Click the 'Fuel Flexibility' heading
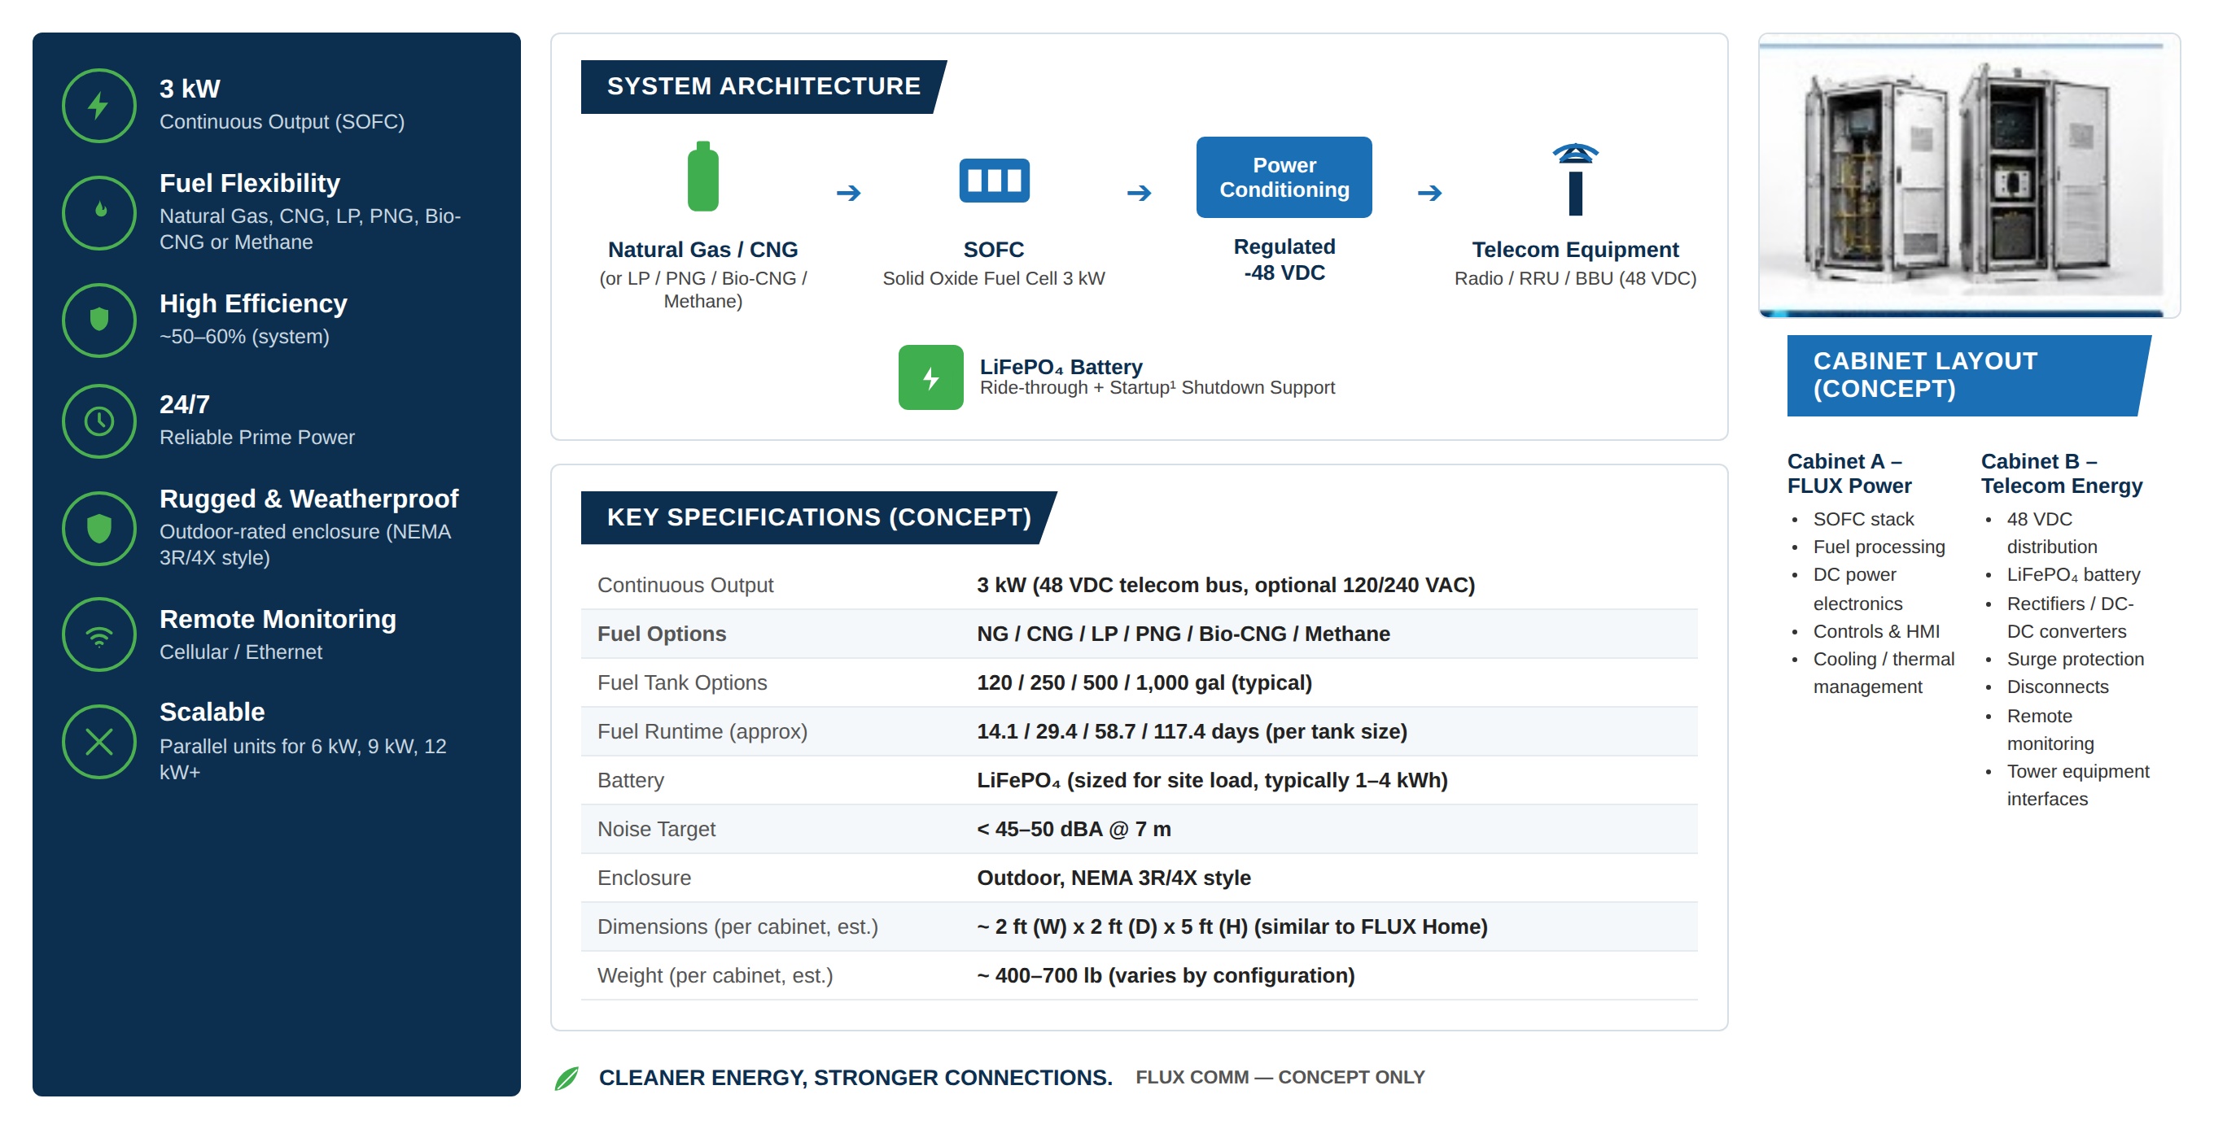Viewport: 2214px width, 1129px height. (249, 183)
